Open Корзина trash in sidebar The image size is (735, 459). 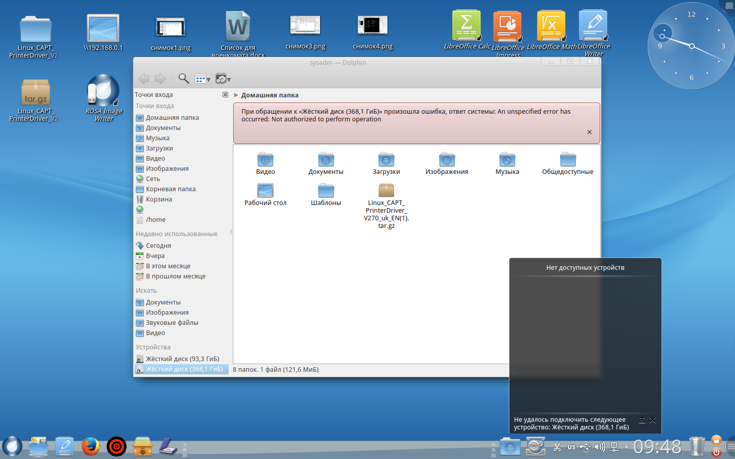(x=182, y=199)
